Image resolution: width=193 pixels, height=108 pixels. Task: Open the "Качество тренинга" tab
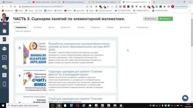click(x=23, y=31)
